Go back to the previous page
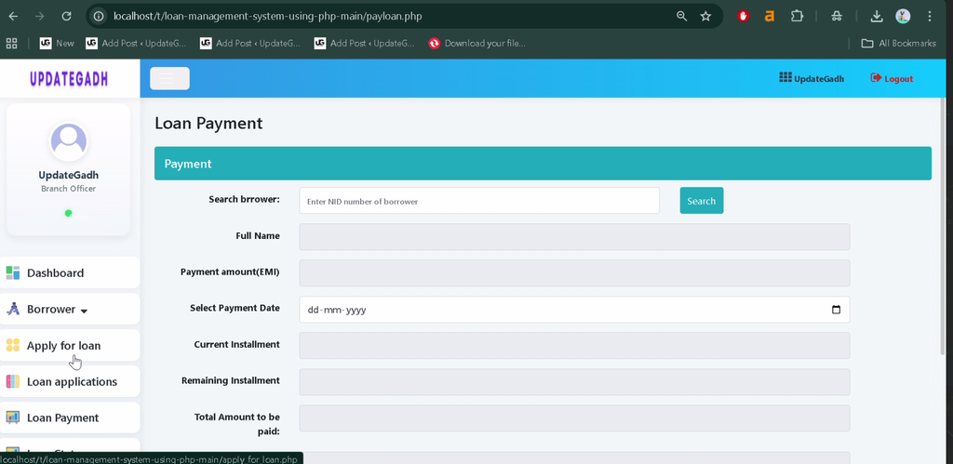953x464 pixels. coord(13,17)
